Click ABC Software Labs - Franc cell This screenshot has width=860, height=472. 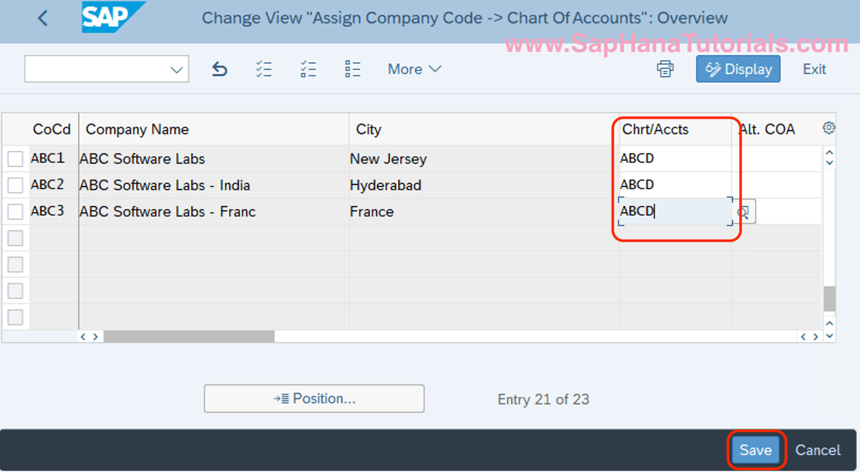point(214,211)
